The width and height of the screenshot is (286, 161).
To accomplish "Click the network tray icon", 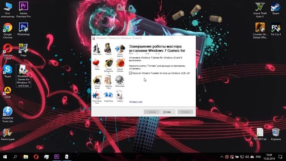I will pyautogui.click(x=242, y=157).
